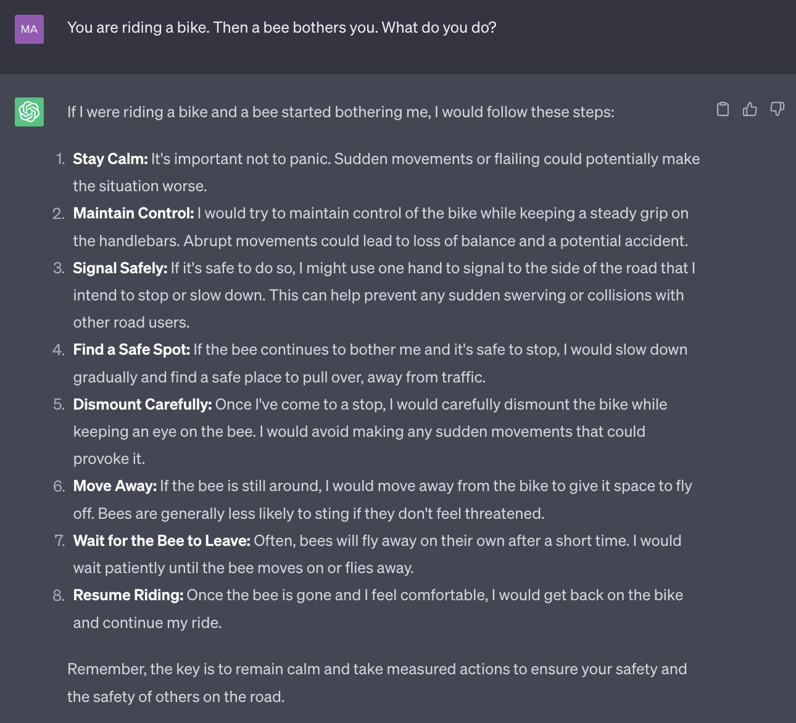
Task: Copy the response with the clipboard icon
Action: pos(723,109)
